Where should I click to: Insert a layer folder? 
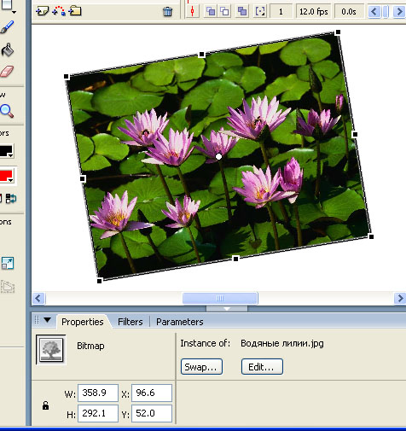click(x=75, y=11)
